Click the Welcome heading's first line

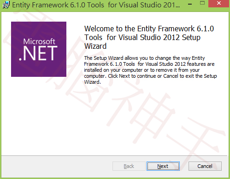(x=149, y=29)
